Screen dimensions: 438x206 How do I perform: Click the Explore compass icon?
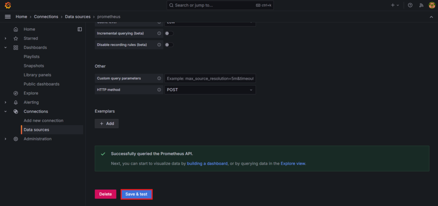(x=16, y=93)
